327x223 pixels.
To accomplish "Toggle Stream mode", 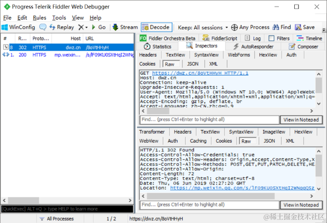I will tap(125, 27).
